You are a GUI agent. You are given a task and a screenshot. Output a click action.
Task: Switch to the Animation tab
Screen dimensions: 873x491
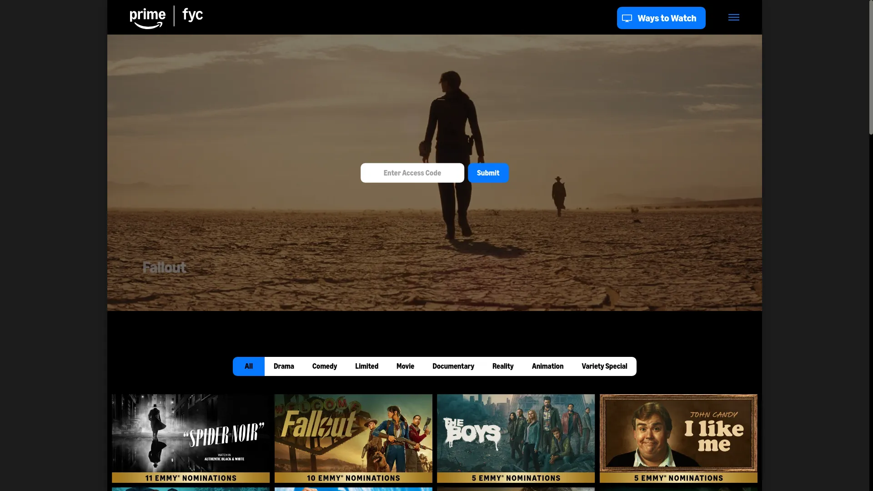pyautogui.click(x=547, y=366)
